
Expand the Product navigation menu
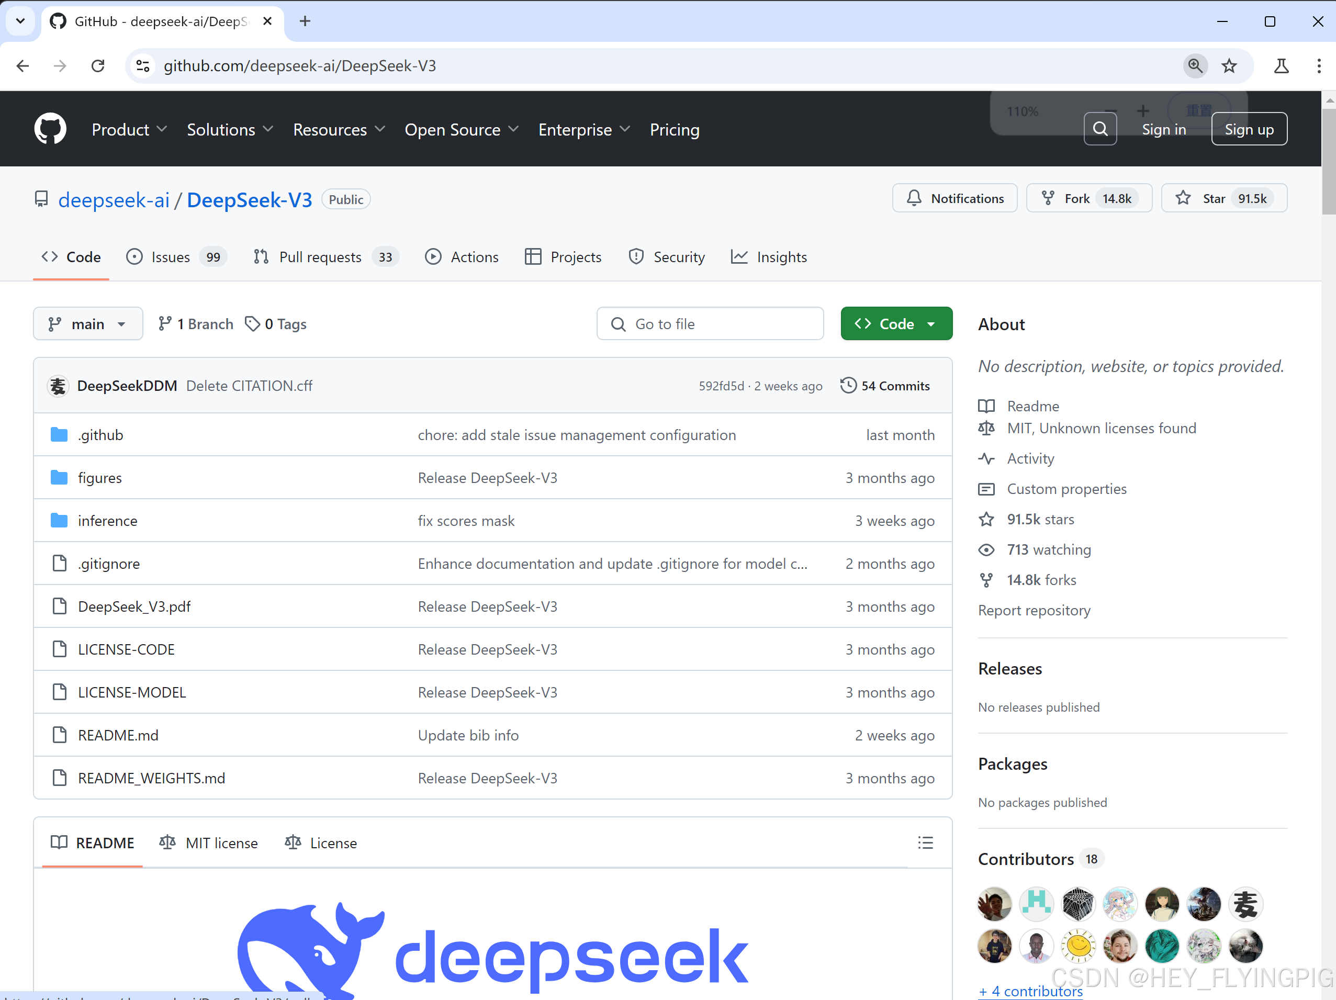[x=129, y=129]
